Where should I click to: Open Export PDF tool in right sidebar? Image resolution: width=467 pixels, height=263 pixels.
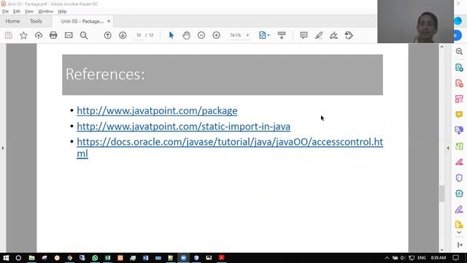point(459,67)
